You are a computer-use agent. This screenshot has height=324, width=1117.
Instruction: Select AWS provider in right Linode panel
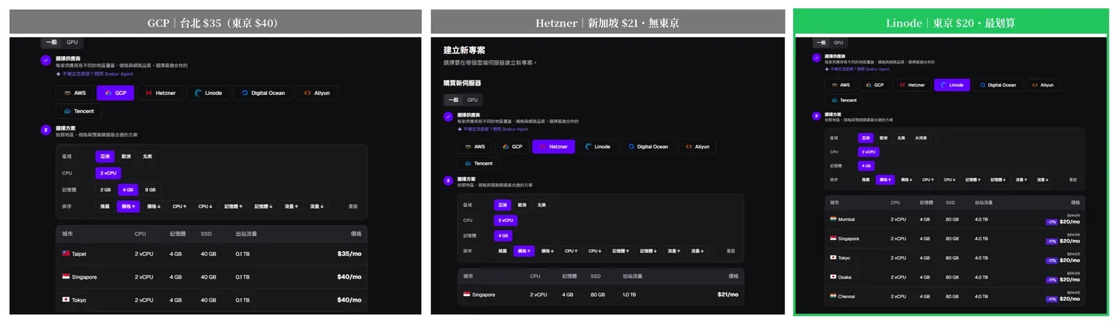click(x=841, y=85)
